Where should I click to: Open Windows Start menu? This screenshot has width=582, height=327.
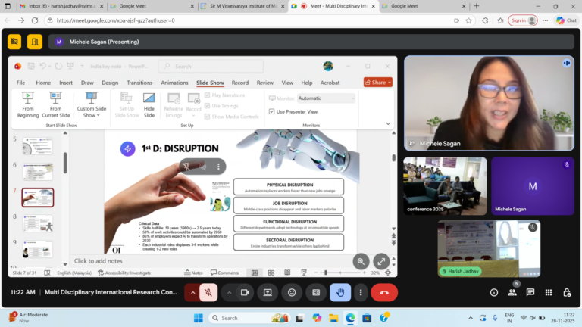click(199, 318)
